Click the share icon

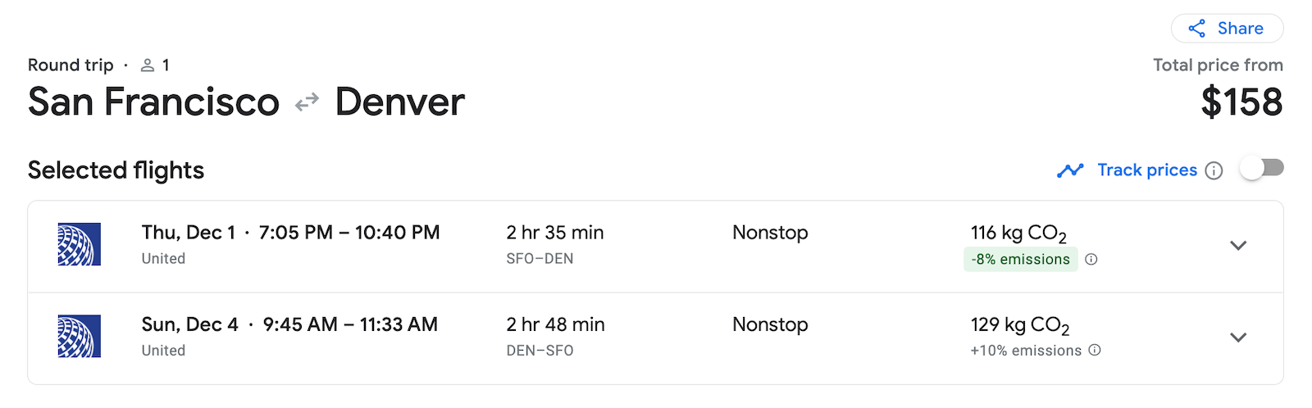coord(1197,29)
